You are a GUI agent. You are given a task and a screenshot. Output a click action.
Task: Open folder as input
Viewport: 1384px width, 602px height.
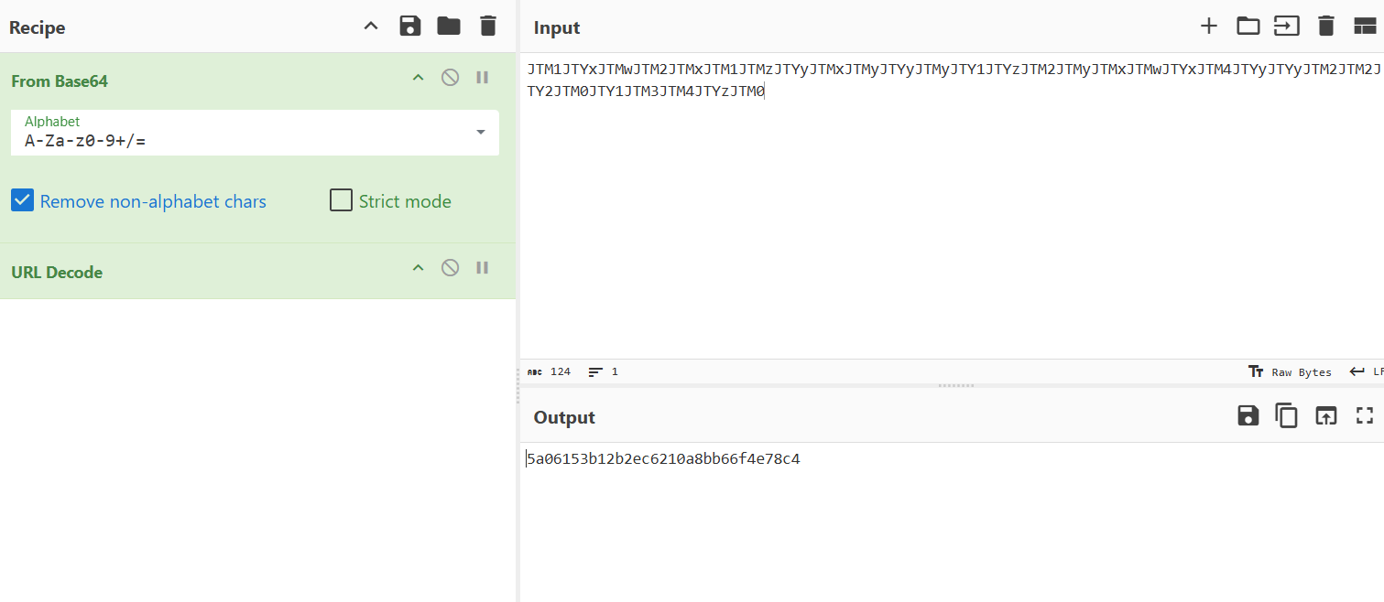tap(1248, 27)
